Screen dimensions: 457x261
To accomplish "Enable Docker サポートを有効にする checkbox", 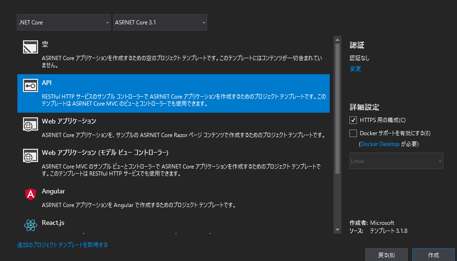I will 353,133.
